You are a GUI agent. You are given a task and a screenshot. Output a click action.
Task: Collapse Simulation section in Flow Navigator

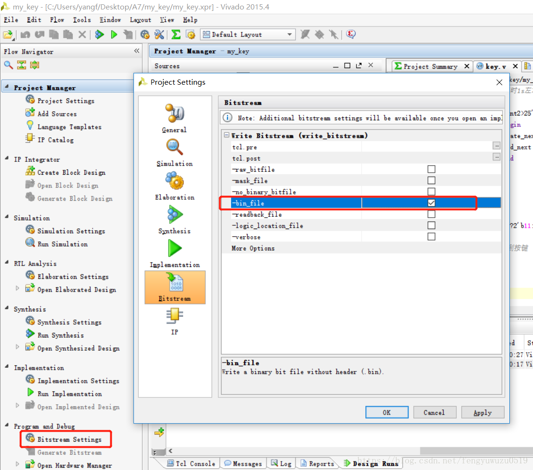click(7, 217)
